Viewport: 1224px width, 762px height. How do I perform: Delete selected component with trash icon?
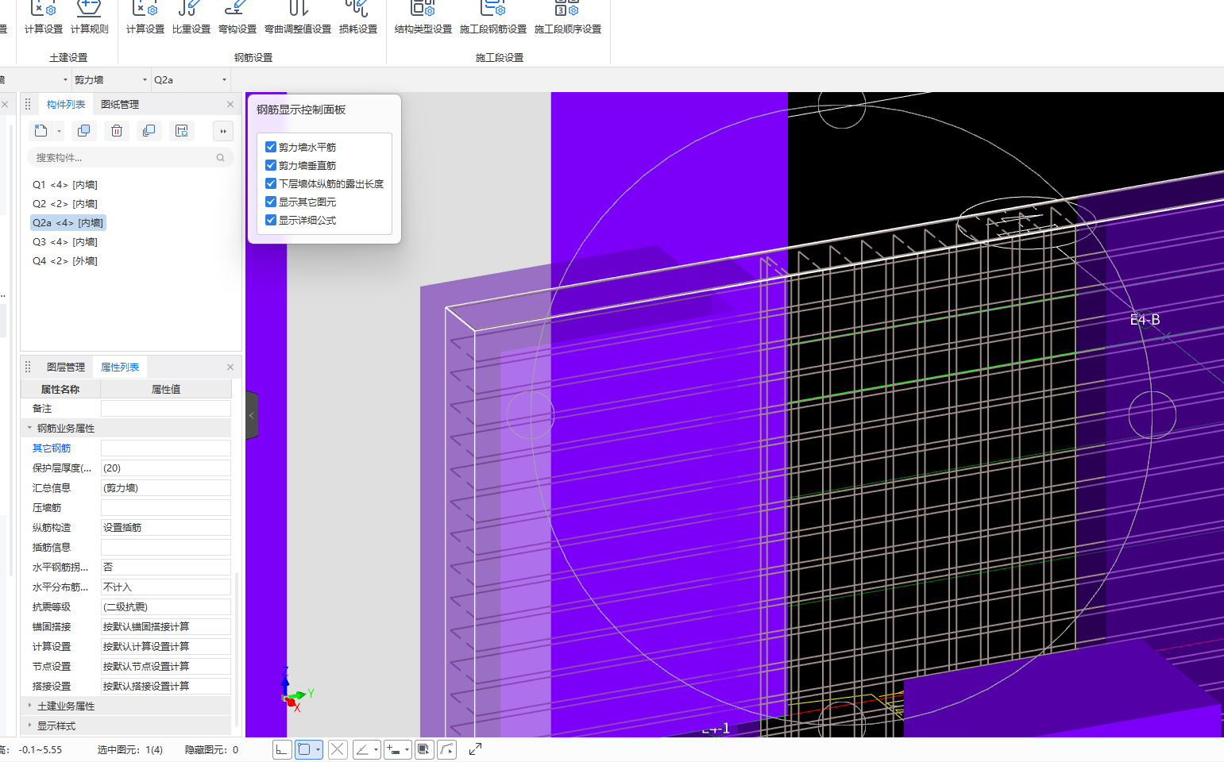pyautogui.click(x=117, y=131)
